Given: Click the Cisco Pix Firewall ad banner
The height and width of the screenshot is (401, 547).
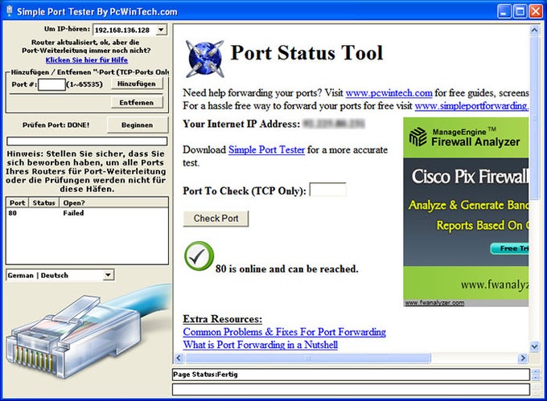Looking at the screenshot, I should [466, 212].
